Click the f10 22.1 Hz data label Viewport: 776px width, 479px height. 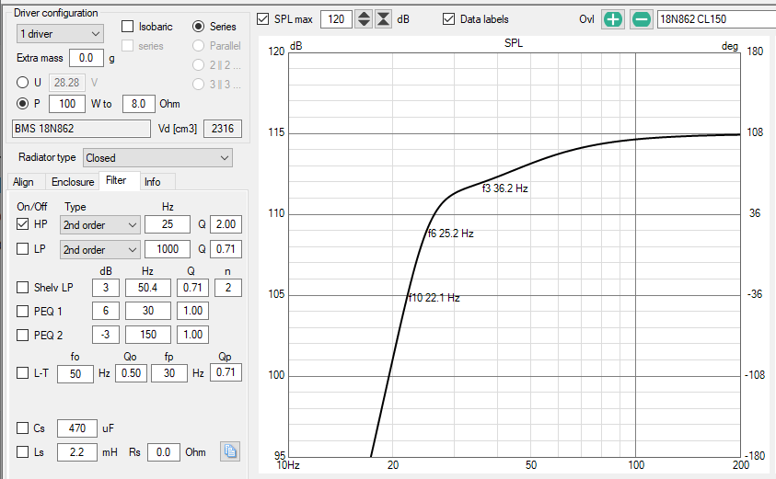point(434,298)
